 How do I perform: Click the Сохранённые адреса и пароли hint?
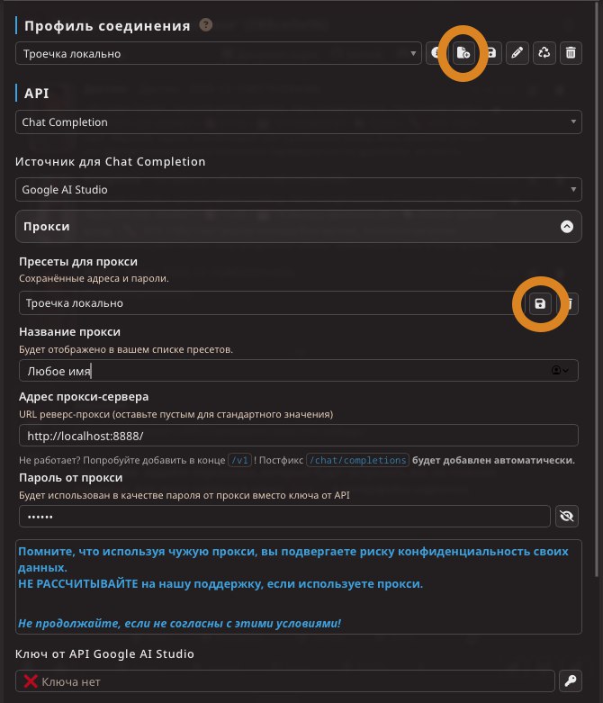click(x=94, y=278)
